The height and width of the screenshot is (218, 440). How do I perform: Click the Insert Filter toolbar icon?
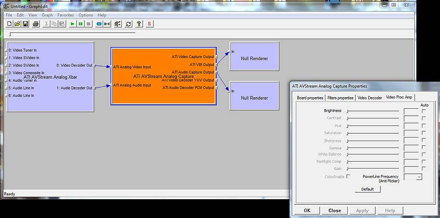click(99, 24)
